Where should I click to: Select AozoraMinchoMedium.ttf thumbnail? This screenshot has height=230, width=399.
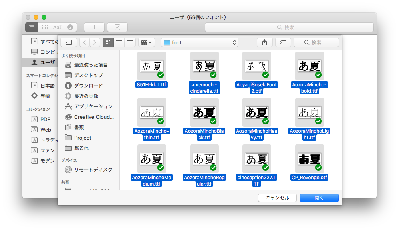(x=152, y=159)
